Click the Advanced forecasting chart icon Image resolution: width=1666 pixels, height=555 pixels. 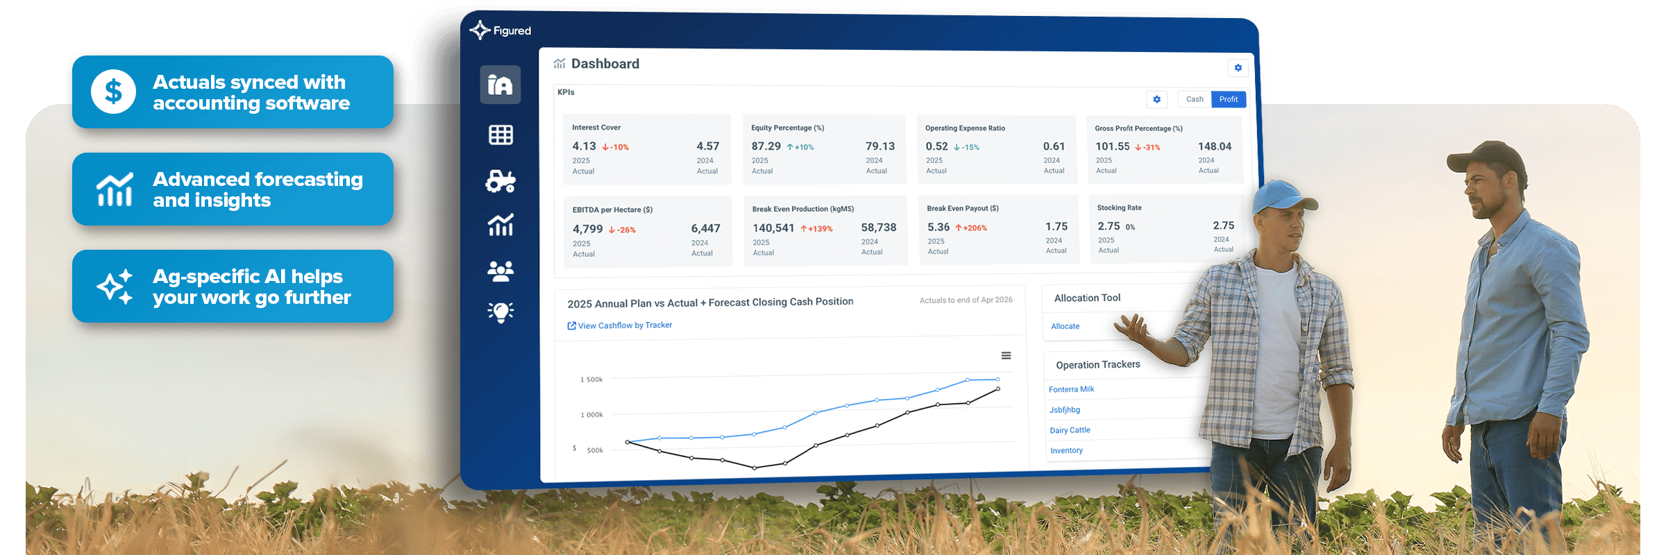[115, 189]
